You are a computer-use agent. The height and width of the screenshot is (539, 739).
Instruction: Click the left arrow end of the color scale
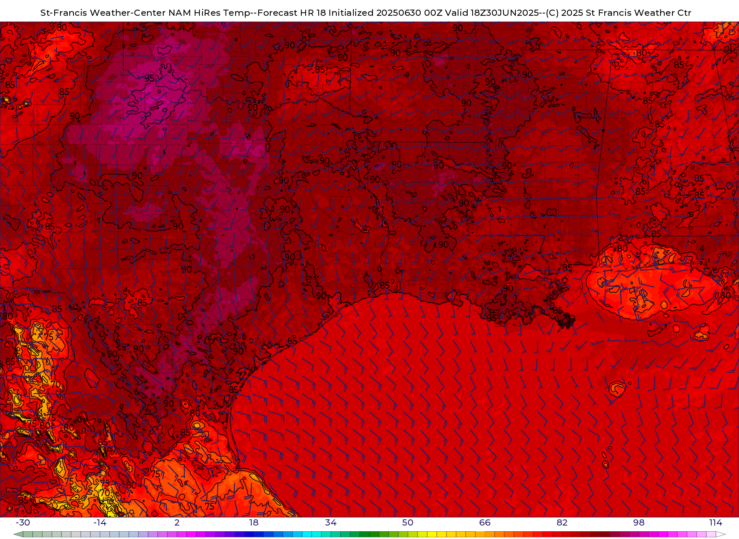click(18, 534)
